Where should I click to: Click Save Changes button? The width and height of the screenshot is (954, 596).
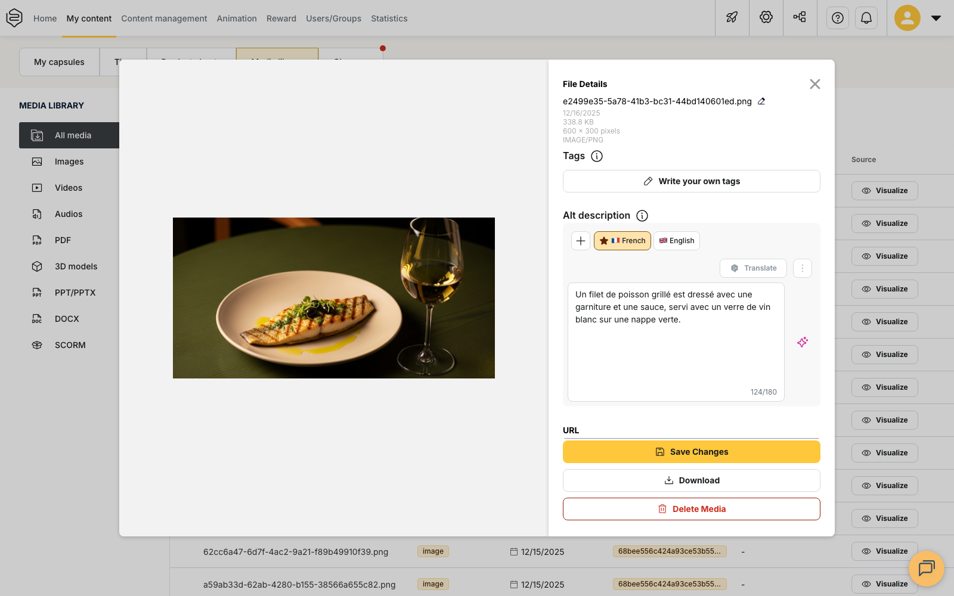pos(692,452)
